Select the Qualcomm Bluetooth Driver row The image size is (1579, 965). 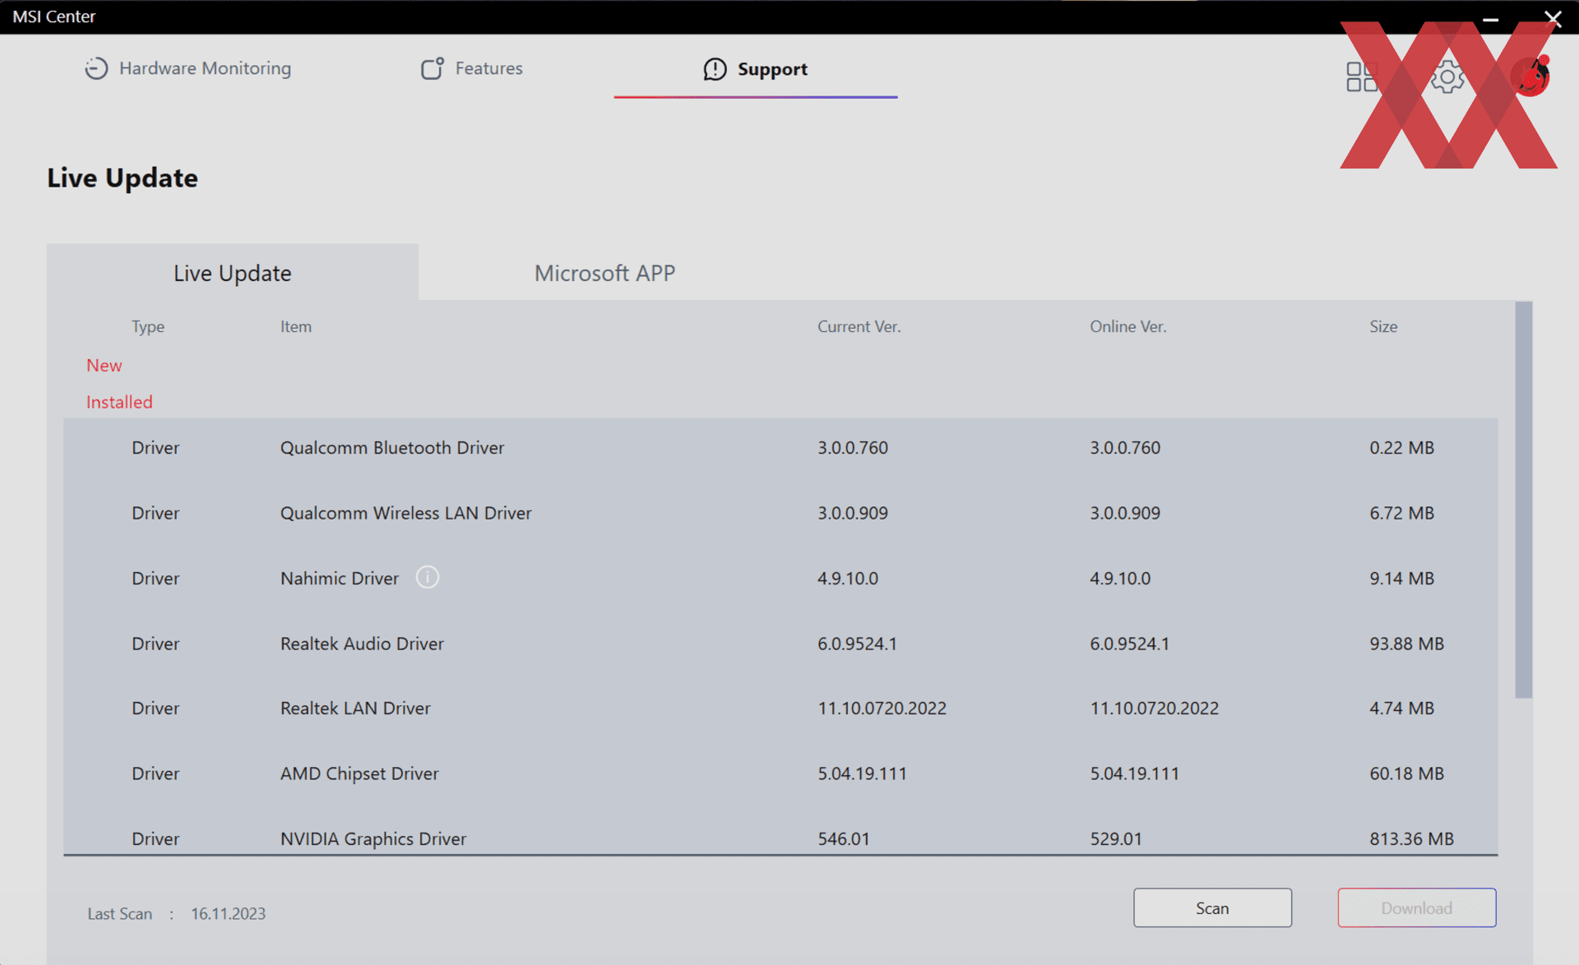click(780, 448)
